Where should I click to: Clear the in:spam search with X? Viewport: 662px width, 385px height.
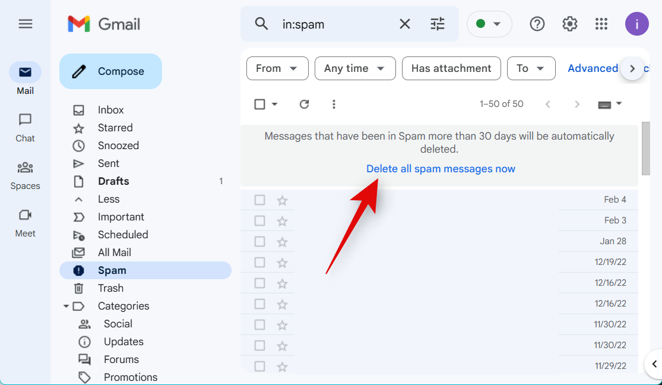pos(404,24)
